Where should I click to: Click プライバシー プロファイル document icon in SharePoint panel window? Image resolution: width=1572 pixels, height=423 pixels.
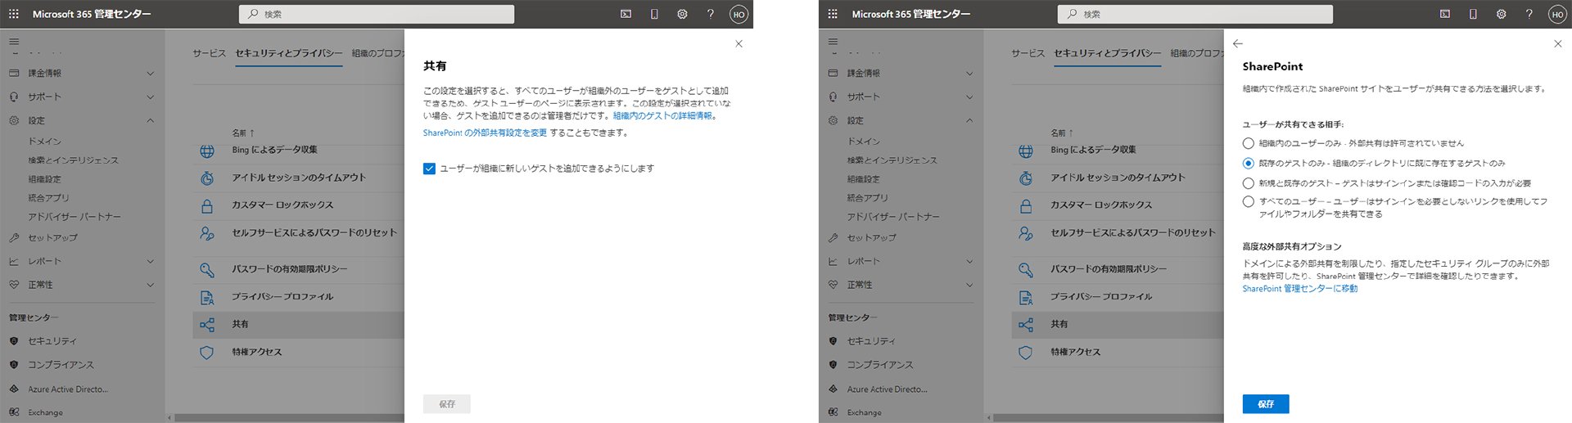1026,297
